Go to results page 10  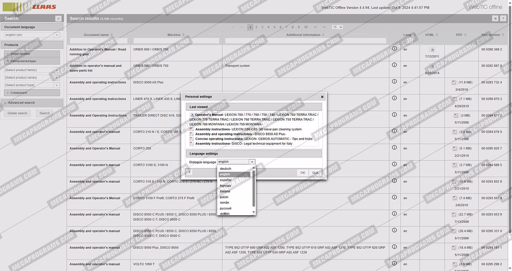[306, 27]
